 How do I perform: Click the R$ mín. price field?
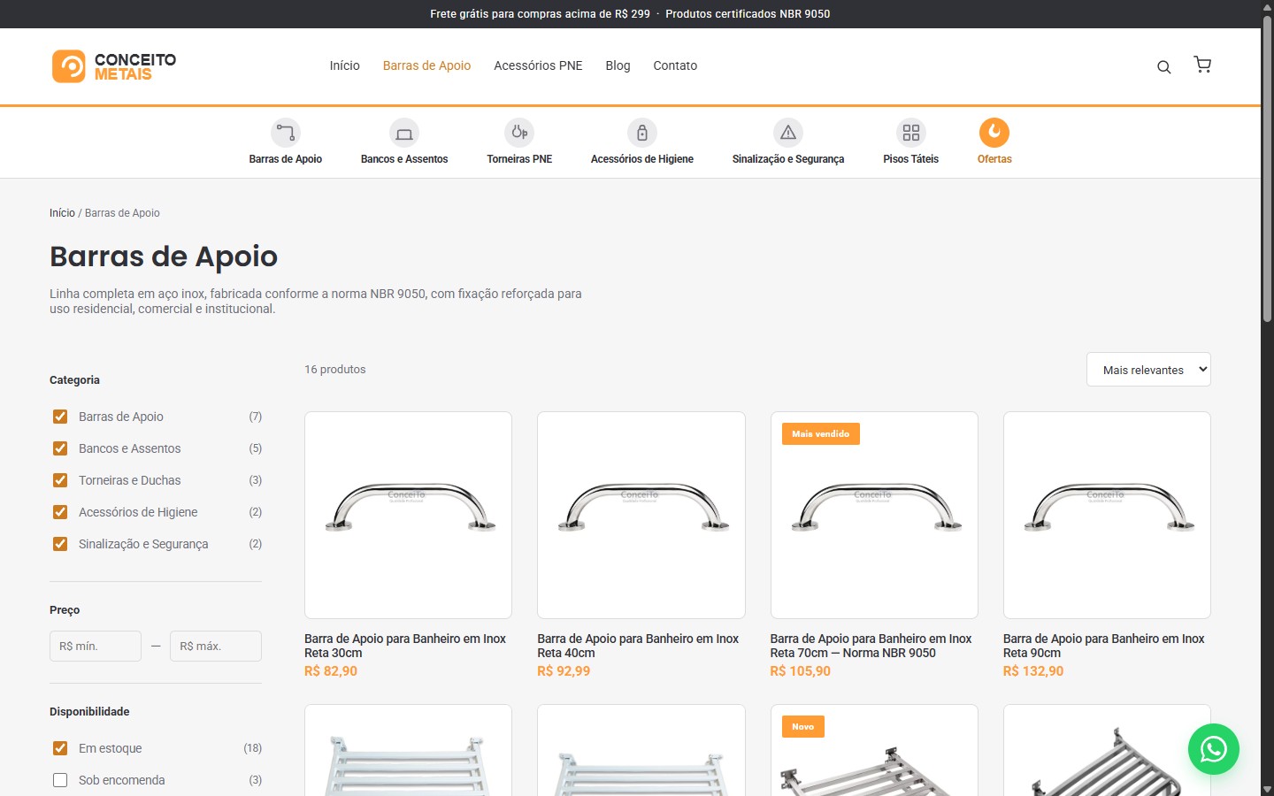click(96, 646)
